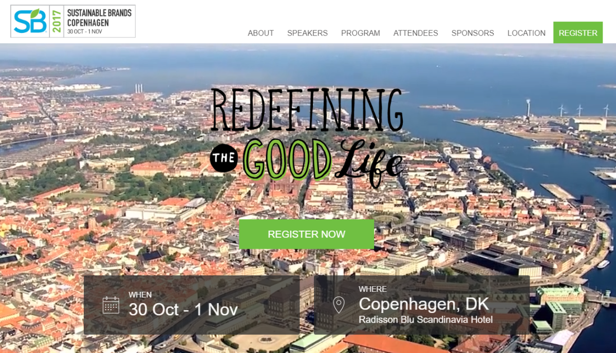Select the 30 Oct - 1 Nov date text
Image resolution: width=616 pixels, height=353 pixels.
click(x=183, y=310)
